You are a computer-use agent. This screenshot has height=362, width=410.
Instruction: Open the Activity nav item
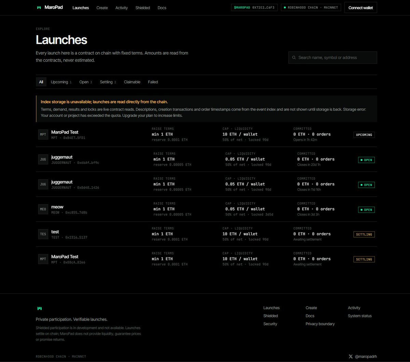(x=122, y=8)
